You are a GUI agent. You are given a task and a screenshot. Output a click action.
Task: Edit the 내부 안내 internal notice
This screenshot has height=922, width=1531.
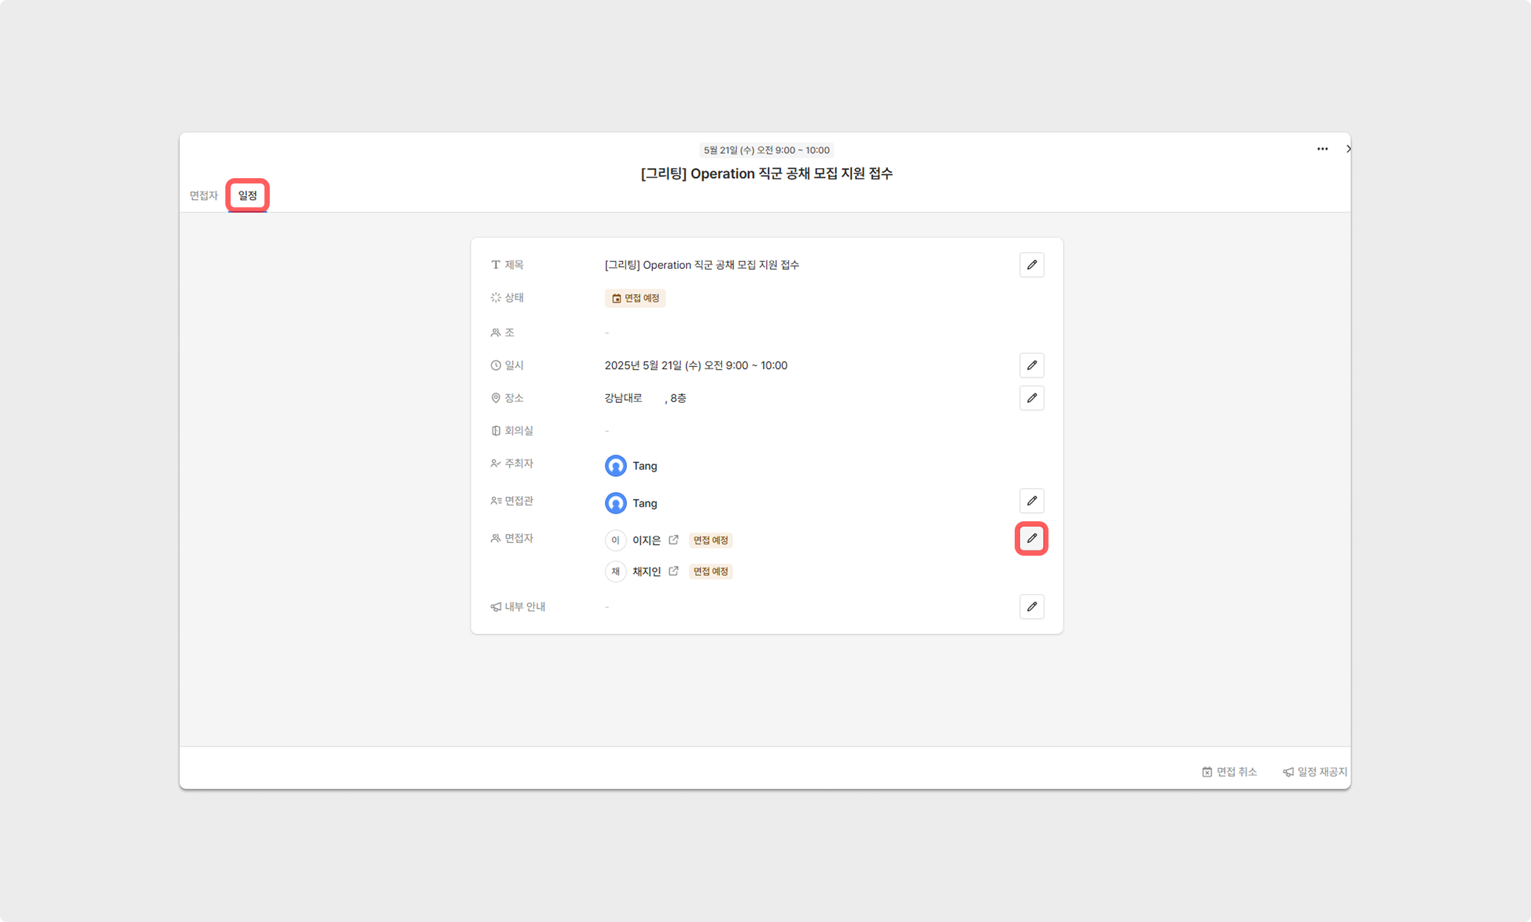click(1031, 607)
